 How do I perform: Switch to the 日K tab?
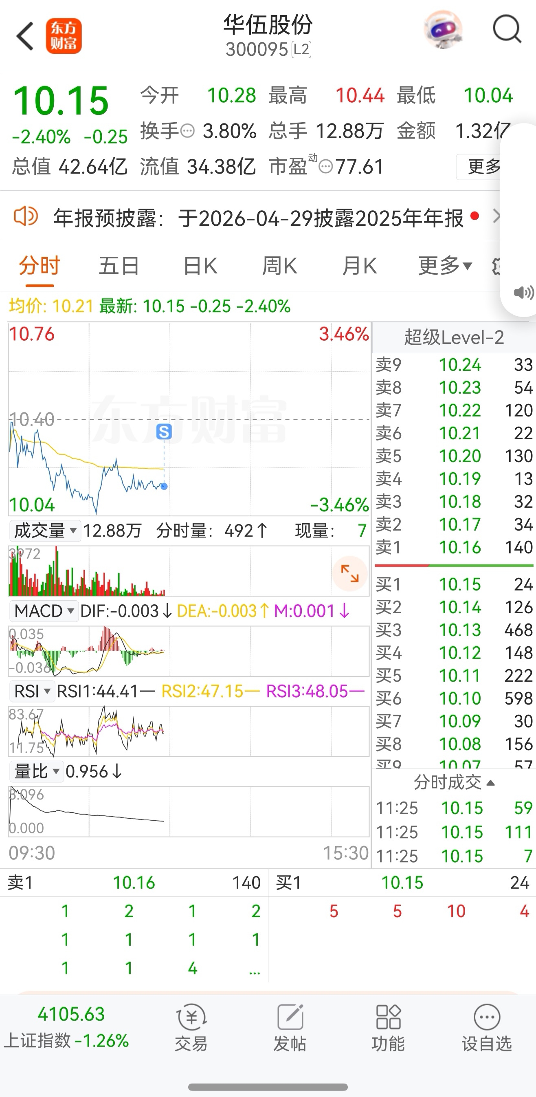point(200,266)
